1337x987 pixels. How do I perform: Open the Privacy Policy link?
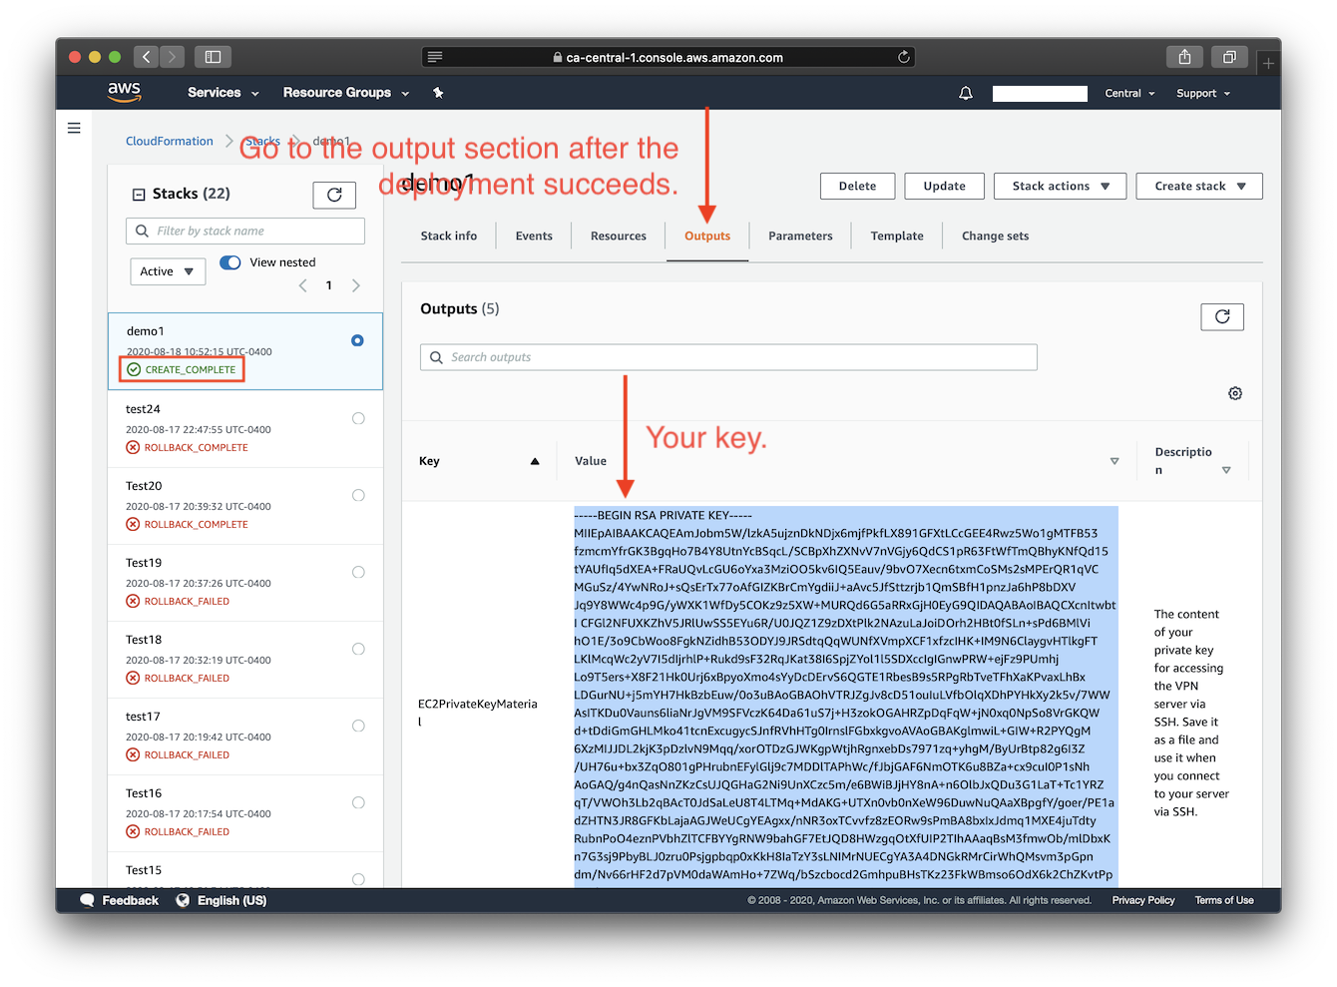coord(1143,900)
